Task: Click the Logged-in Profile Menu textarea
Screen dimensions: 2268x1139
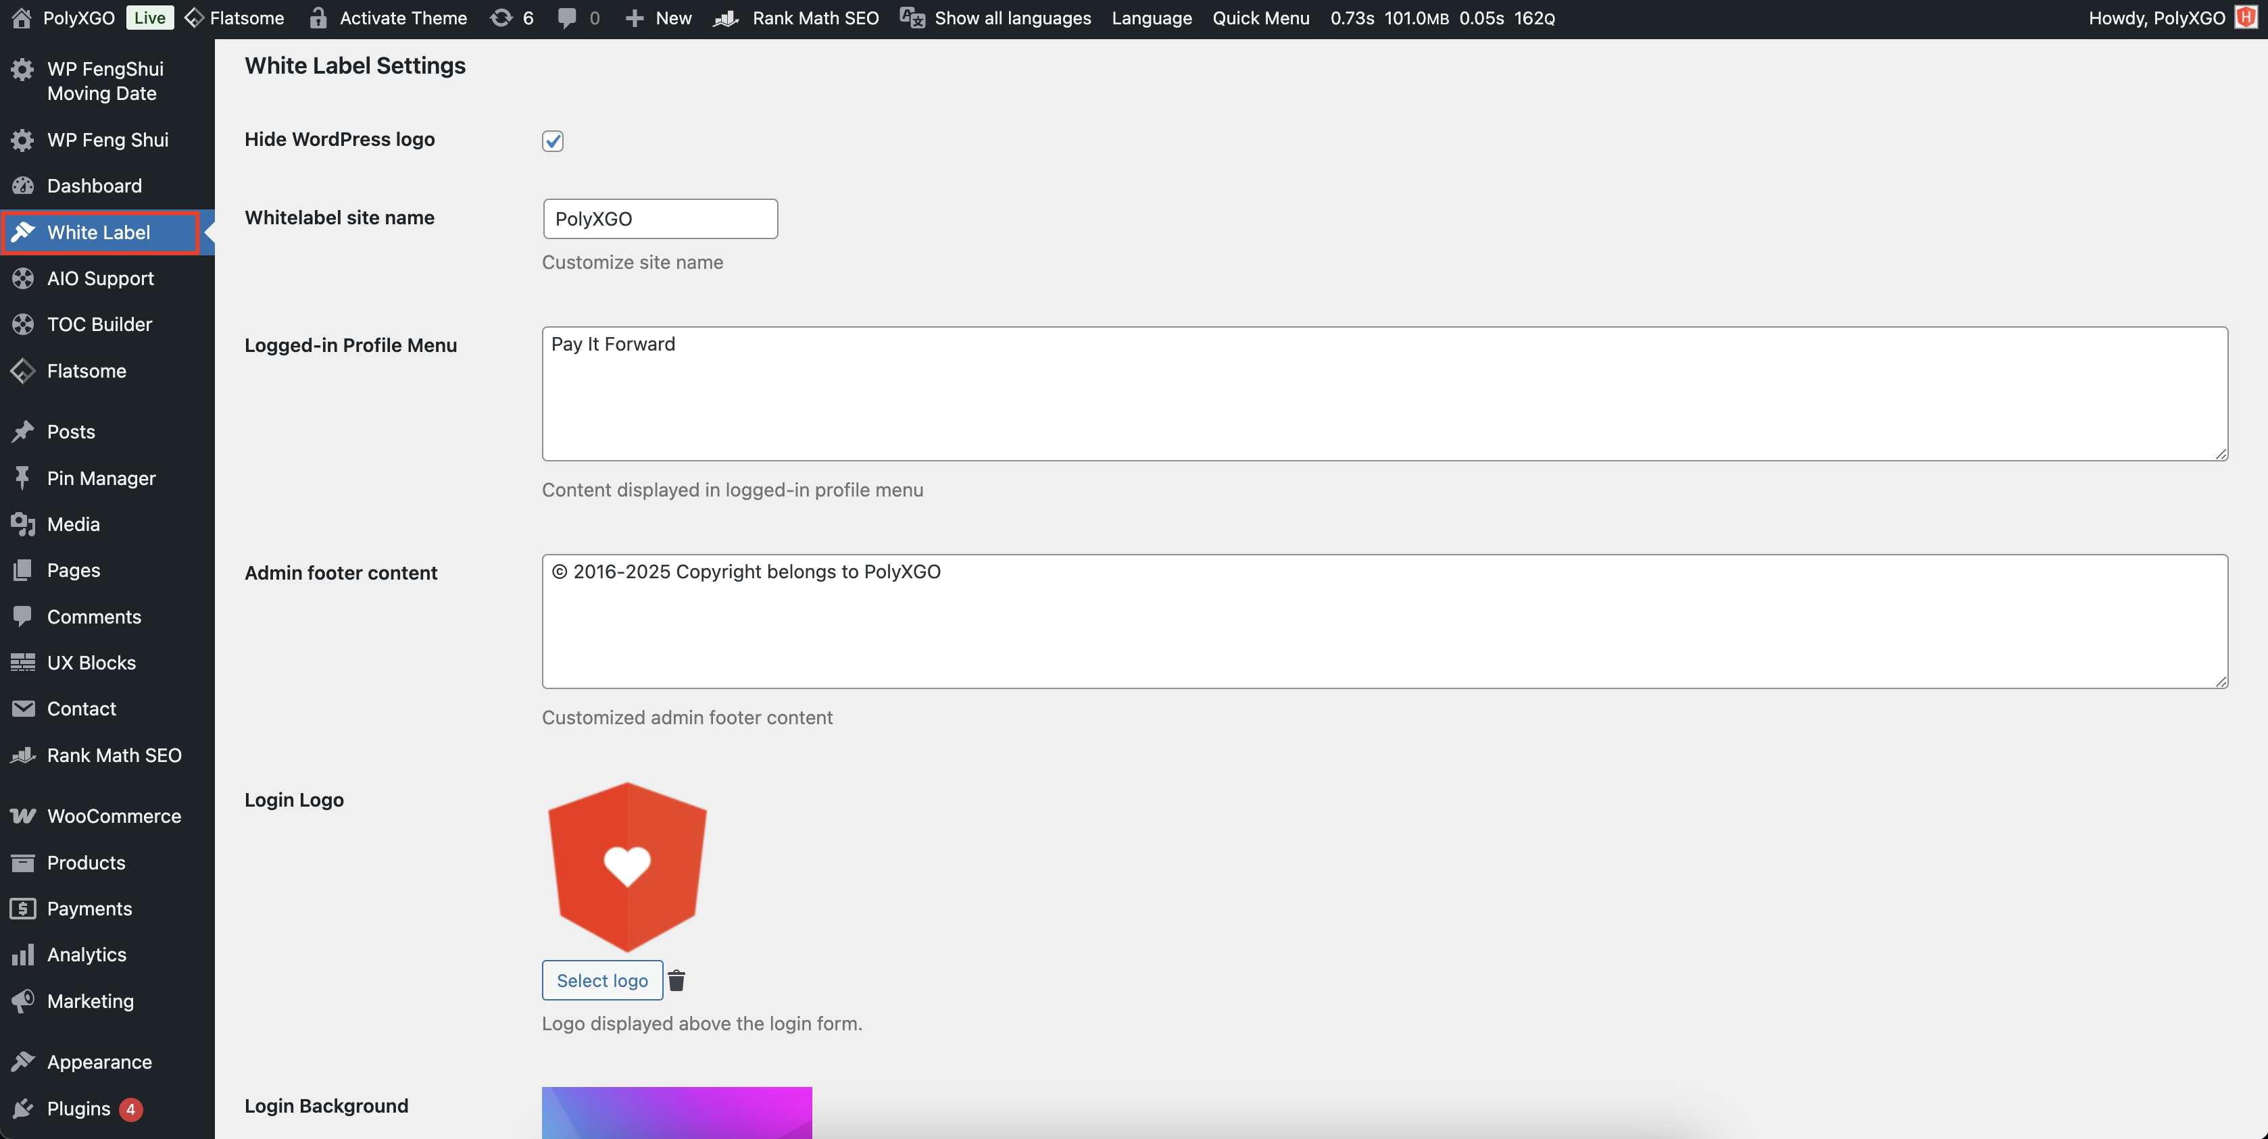Action: (x=1385, y=393)
